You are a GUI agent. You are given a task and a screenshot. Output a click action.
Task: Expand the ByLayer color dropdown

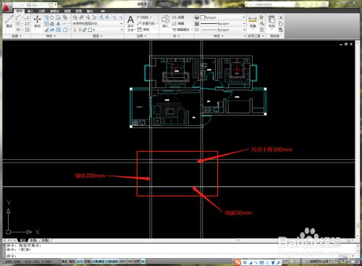coord(223,17)
